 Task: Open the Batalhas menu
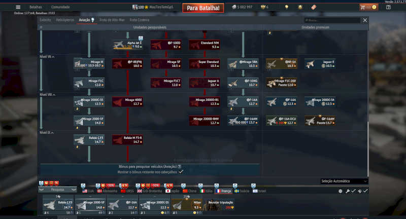36,7
